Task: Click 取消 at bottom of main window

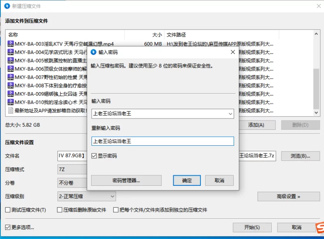Action: tap(297, 227)
